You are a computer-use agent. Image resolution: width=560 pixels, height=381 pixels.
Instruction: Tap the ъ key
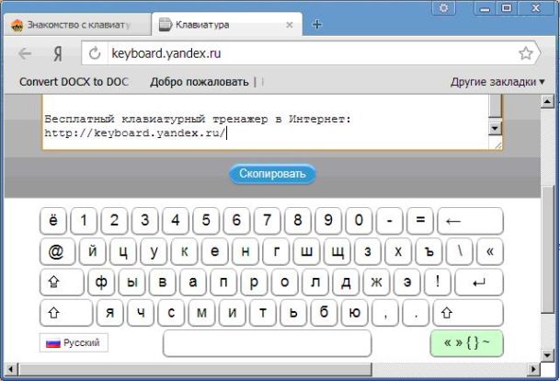[429, 251]
